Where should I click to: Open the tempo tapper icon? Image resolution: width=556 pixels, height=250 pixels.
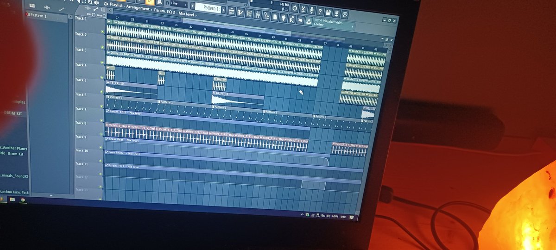[x=292, y=19]
